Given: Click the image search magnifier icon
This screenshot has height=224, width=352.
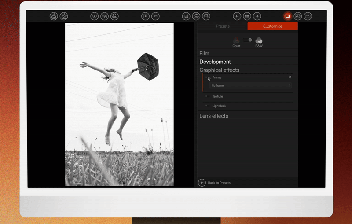Looking at the screenshot, I should (x=298, y=16).
